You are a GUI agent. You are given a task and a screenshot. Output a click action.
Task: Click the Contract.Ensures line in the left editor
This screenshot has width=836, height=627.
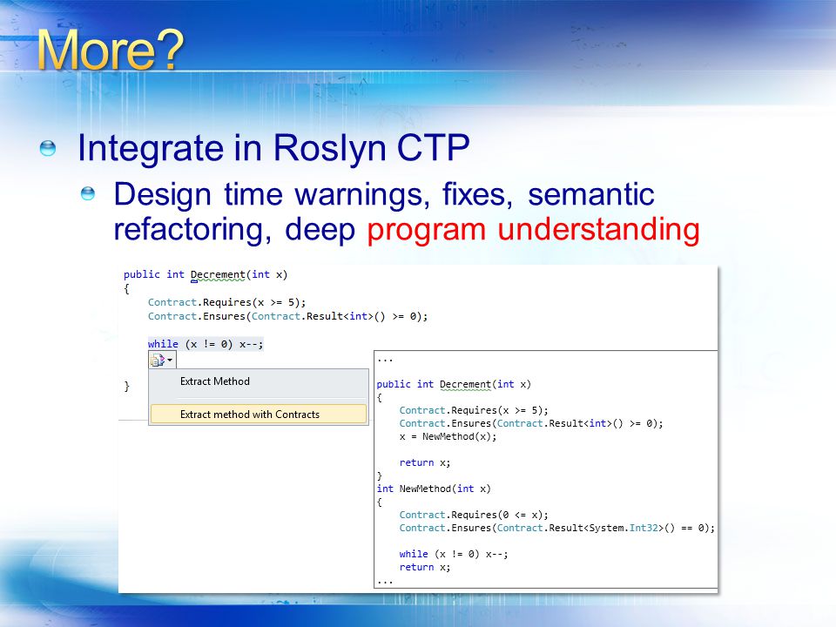[287, 316]
